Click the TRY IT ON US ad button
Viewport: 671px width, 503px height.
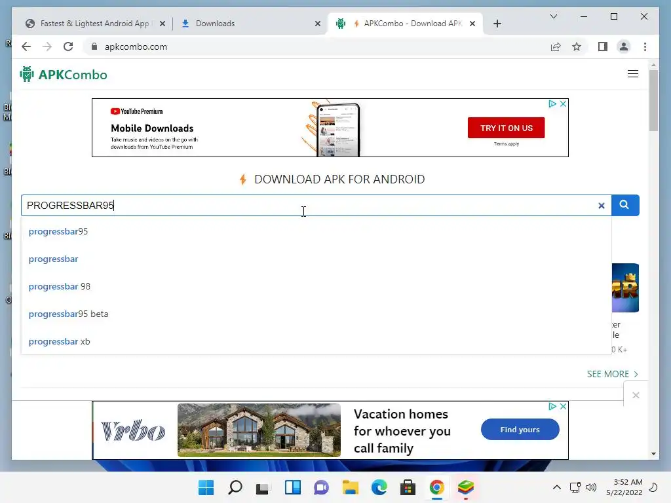507,128
